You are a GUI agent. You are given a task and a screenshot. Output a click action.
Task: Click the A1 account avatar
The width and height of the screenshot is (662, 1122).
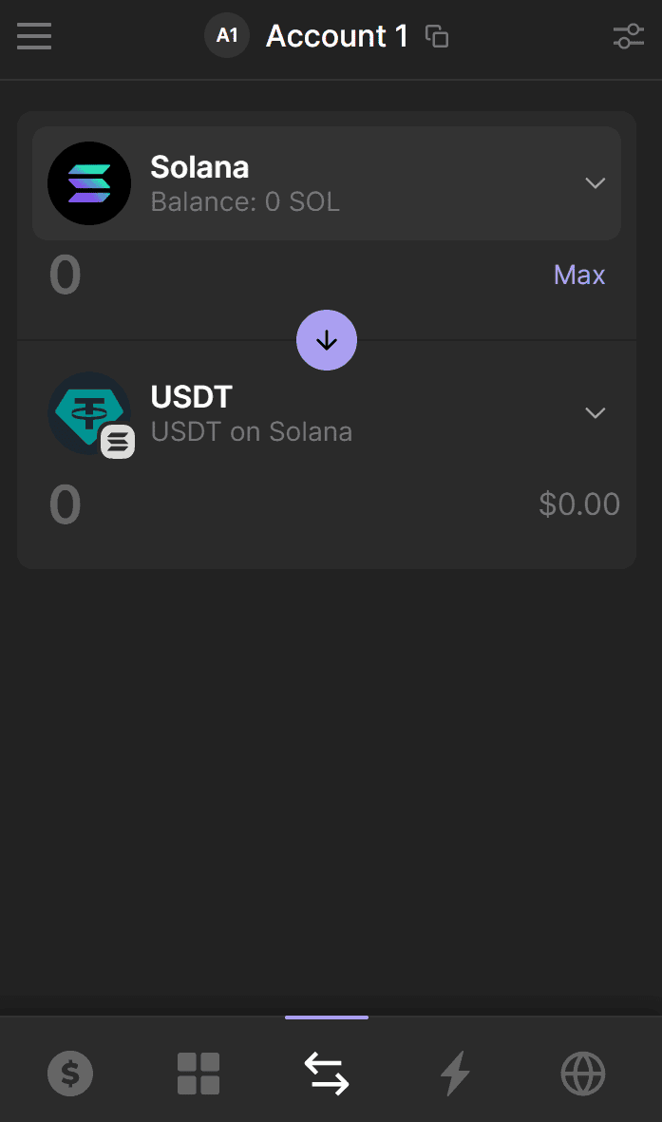[227, 36]
